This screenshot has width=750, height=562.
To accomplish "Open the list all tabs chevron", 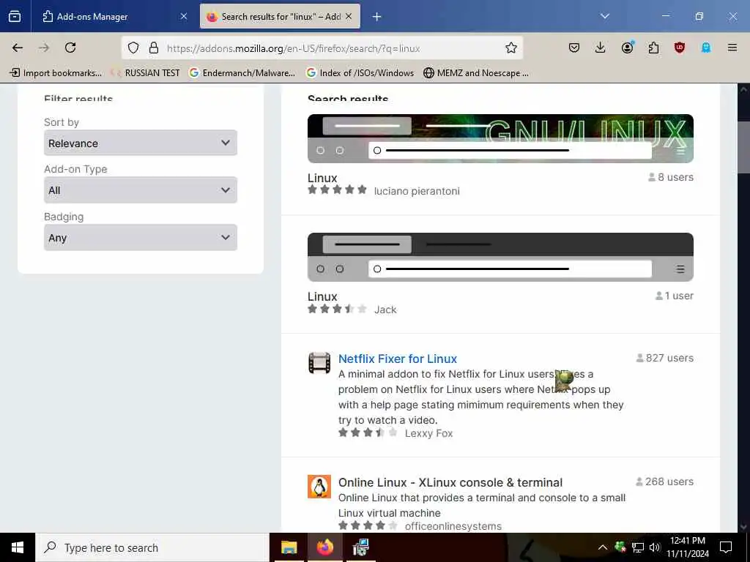I will (x=605, y=16).
